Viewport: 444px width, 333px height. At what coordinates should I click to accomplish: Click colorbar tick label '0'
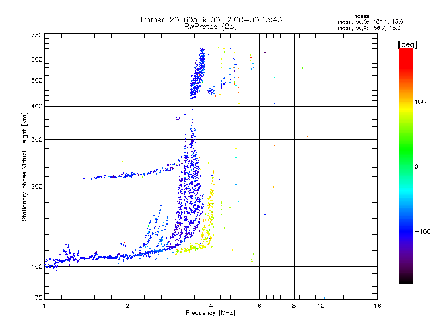click(x=416, y=167)
